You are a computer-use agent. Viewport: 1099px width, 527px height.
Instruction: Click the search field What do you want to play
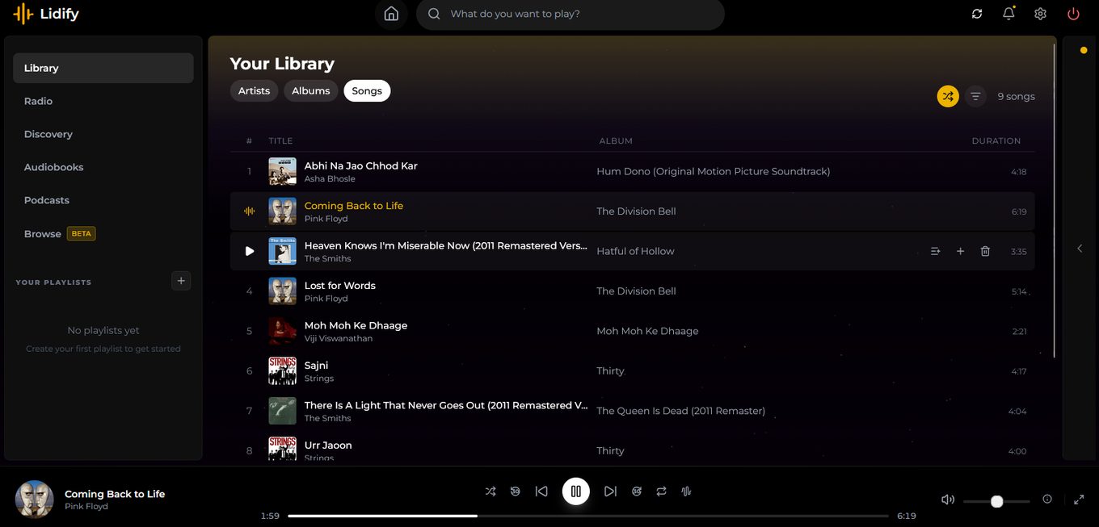pos(570,14)
